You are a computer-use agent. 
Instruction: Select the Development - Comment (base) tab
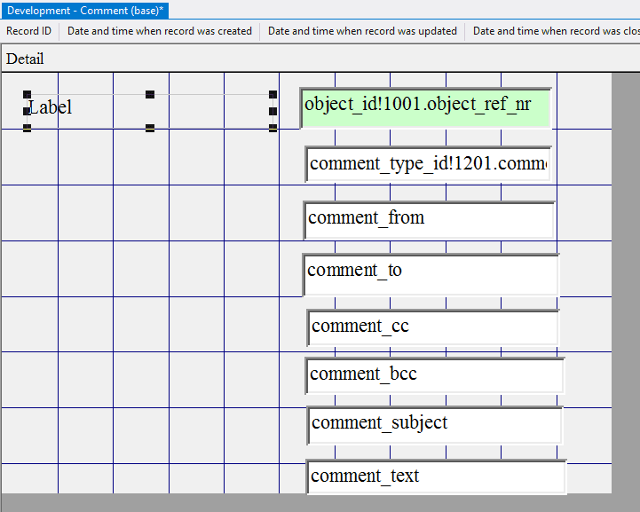pos(85,11)
